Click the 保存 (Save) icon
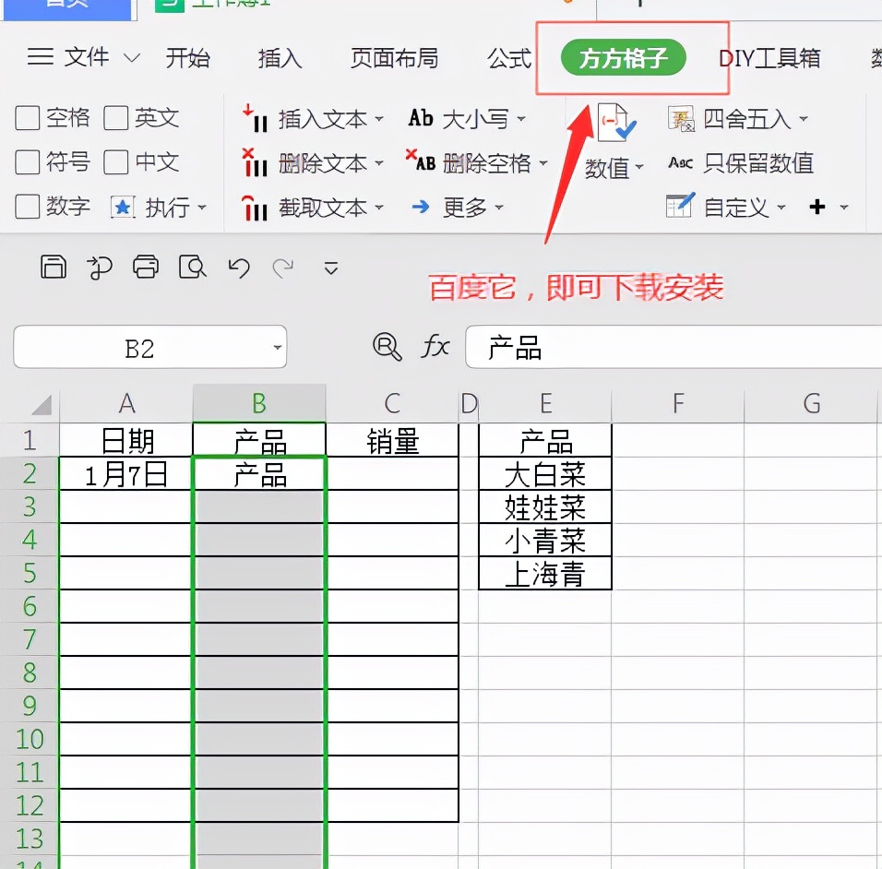The image size is (882, 869). click(x=54, y=267)
